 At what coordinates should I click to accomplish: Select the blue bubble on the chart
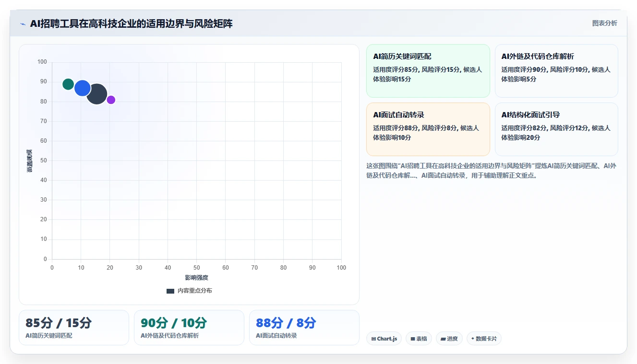point(83,88)
